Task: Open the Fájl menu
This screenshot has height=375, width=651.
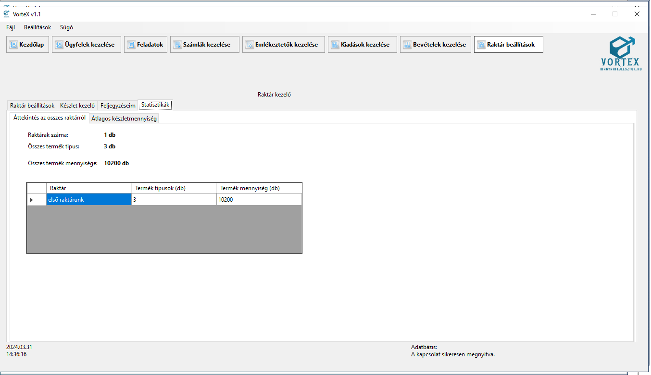Action: (x=11, y=27)
